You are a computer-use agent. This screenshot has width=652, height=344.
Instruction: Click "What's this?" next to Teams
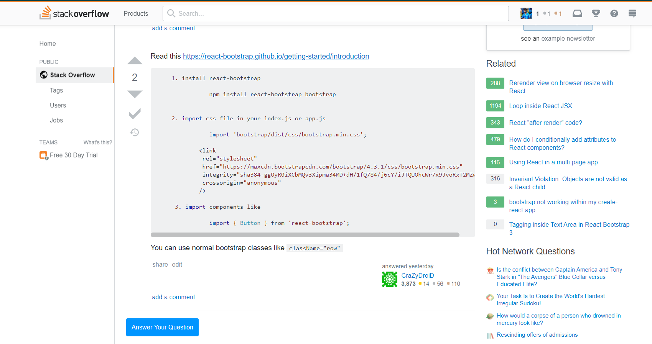tap(98, 143)
